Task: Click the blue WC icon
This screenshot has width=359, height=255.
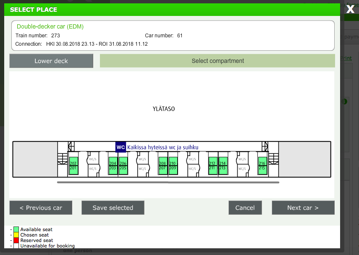Action: pos(121,147)
